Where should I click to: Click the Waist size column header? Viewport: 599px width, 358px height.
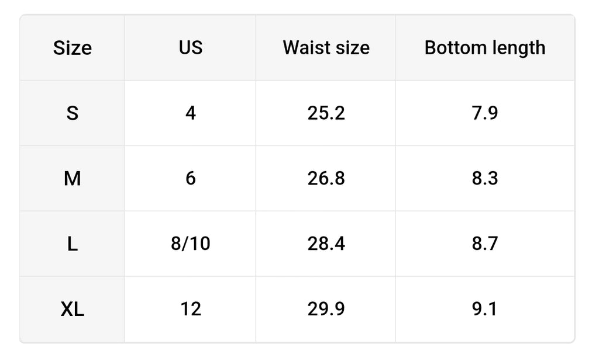click(326, 48)
